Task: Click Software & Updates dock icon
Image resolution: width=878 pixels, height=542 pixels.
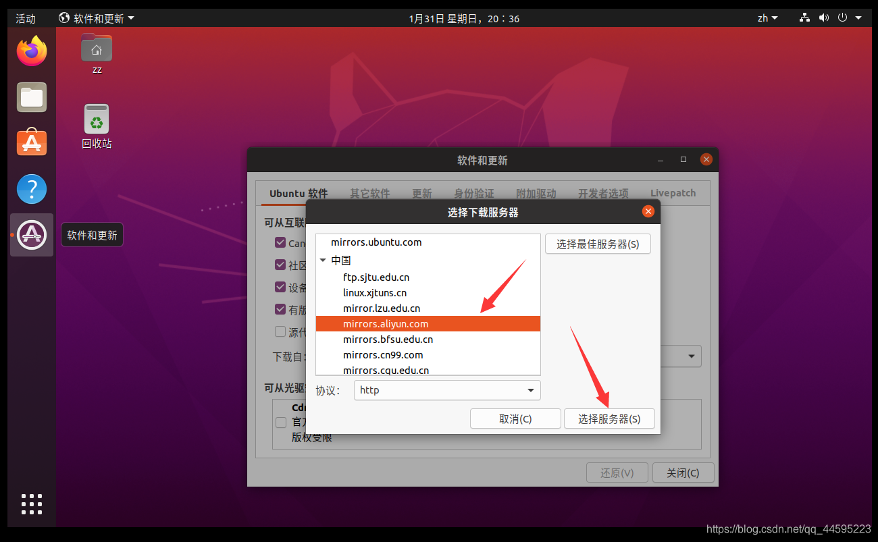Action: (32, 235)
